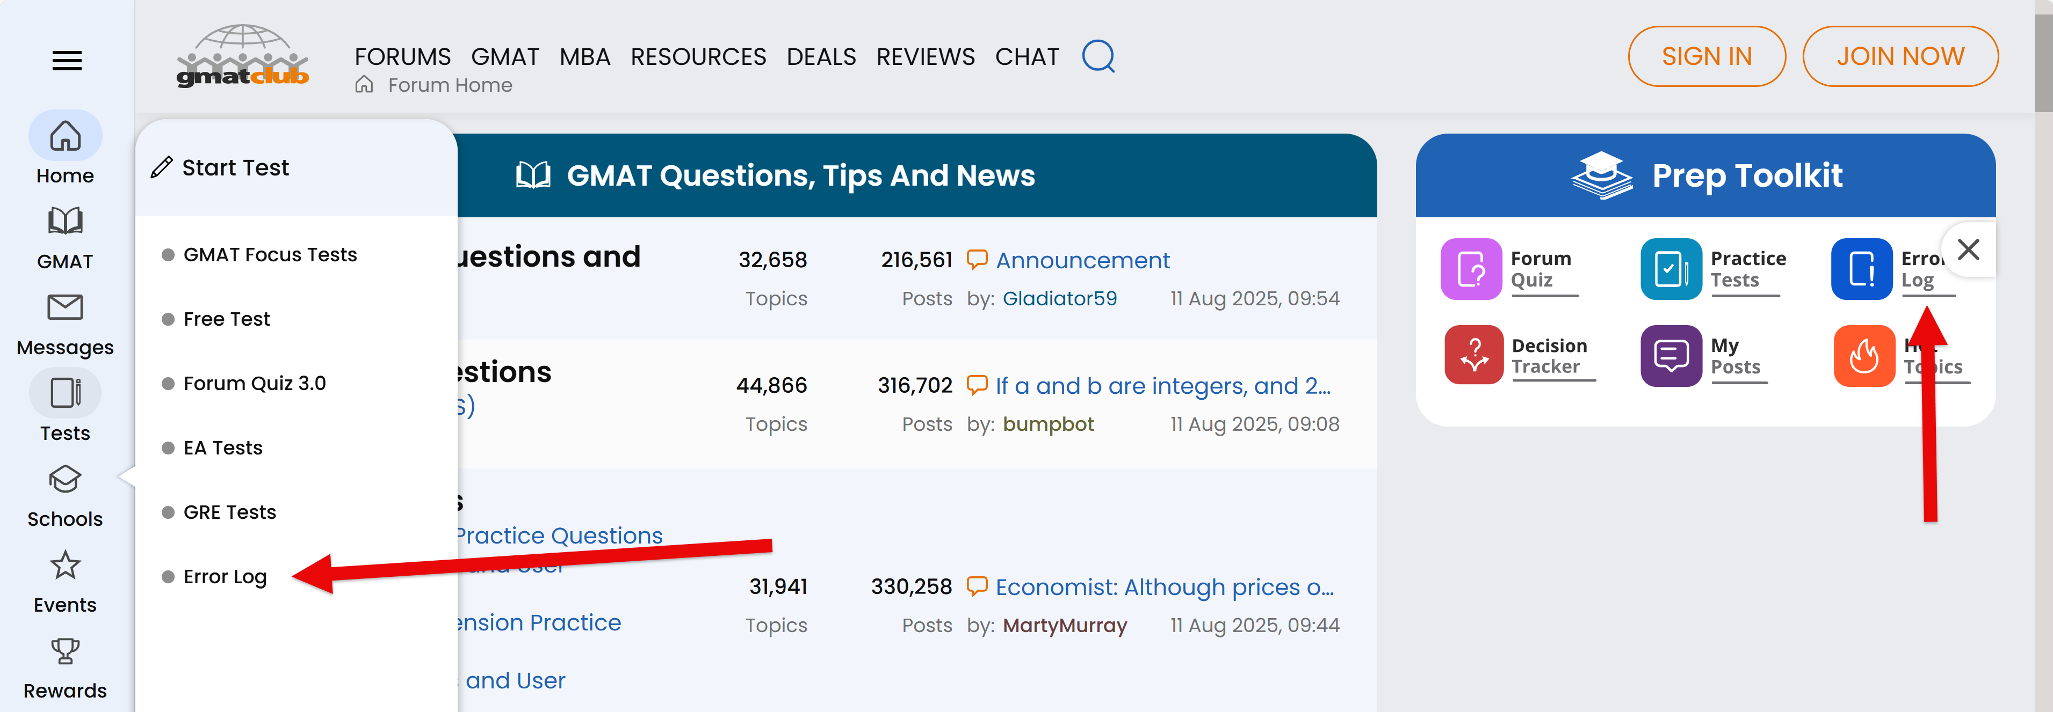Click the SIGN IN button
The height and width of the screenshot is (712, 2053).
pyautogui.click(x=1707, y=56)
